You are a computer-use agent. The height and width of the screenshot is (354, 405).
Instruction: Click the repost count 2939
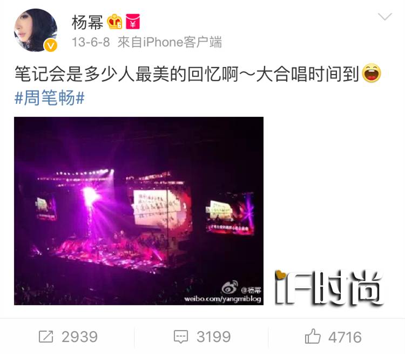[79, 337]
